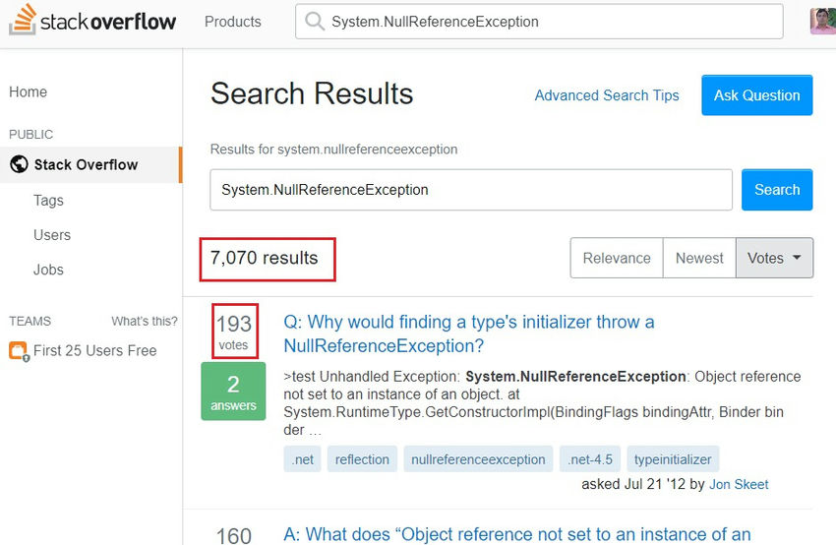Open the type's initializer NullReferenceException question
Viewport: 836px width, 545px height.
coord(468,333)
